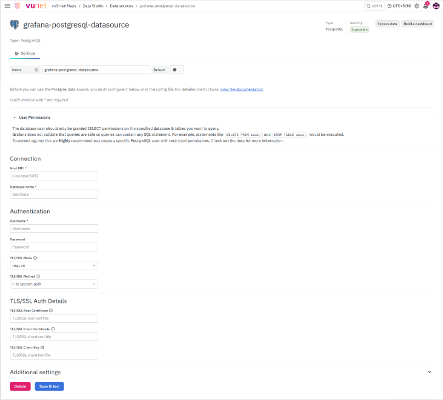This screenshot has width=443, height=400.
Task: Switch to the Settings tab
Action: tap(25, 53)
